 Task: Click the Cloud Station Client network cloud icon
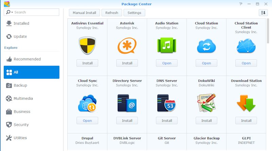[x=246, y=46]
